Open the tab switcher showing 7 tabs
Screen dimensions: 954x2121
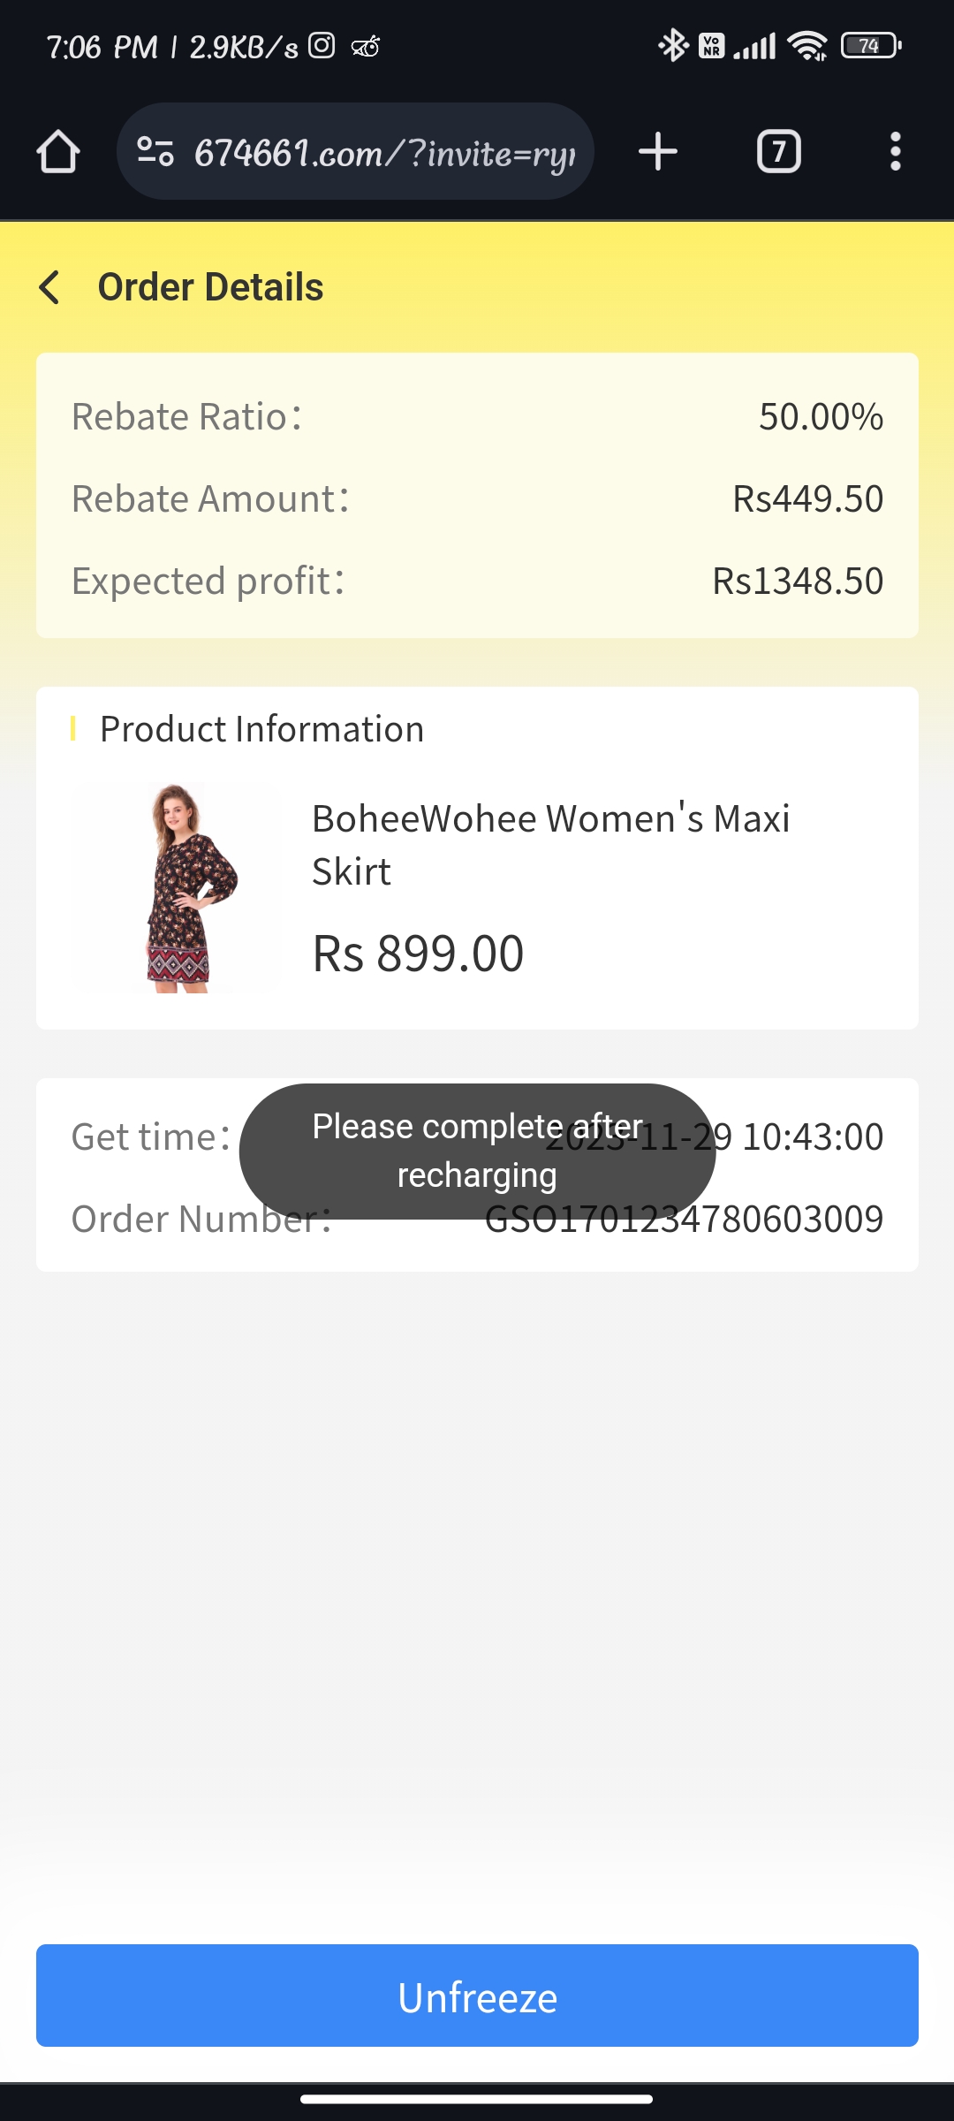(778, 152)
